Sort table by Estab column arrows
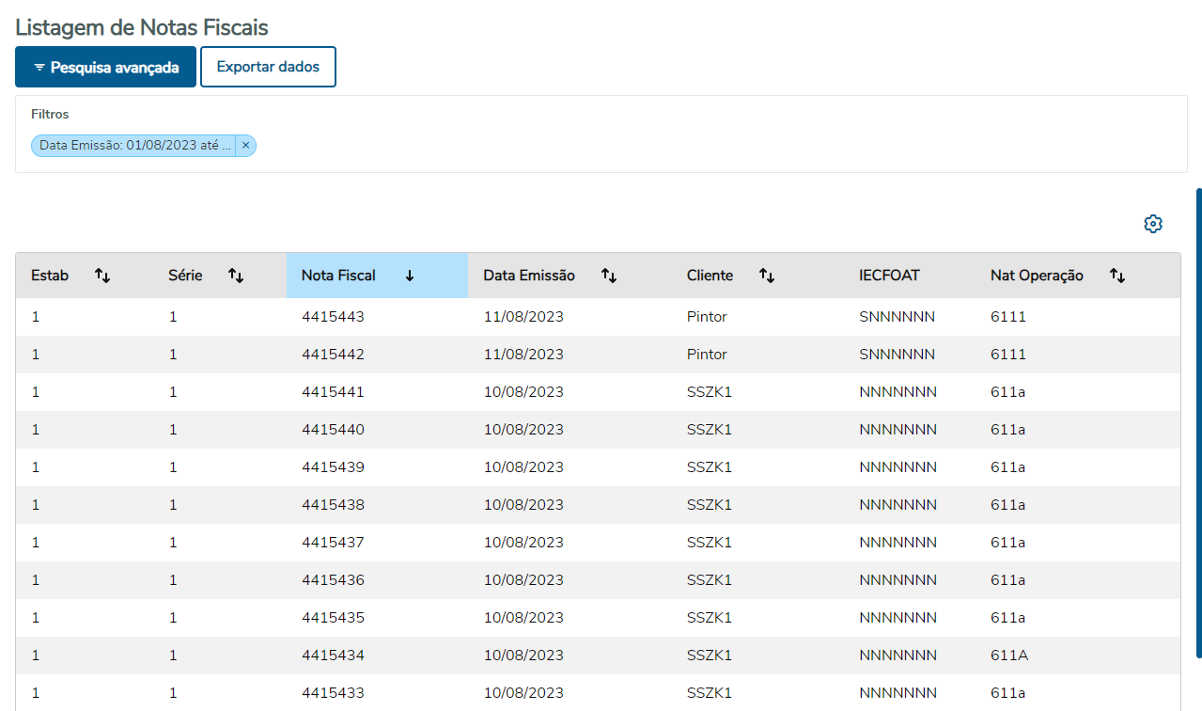 [x=102, y=276]
